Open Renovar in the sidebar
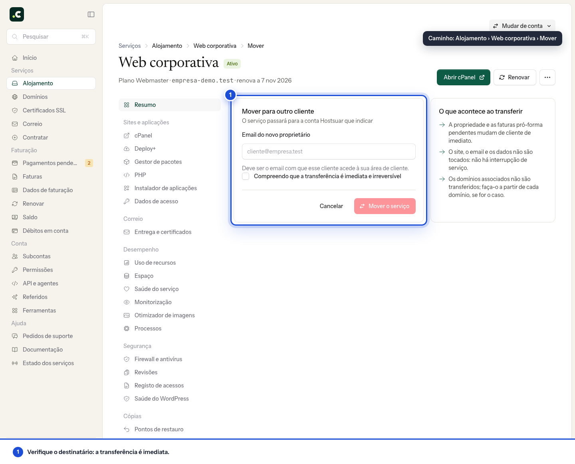 coord(51,204)
